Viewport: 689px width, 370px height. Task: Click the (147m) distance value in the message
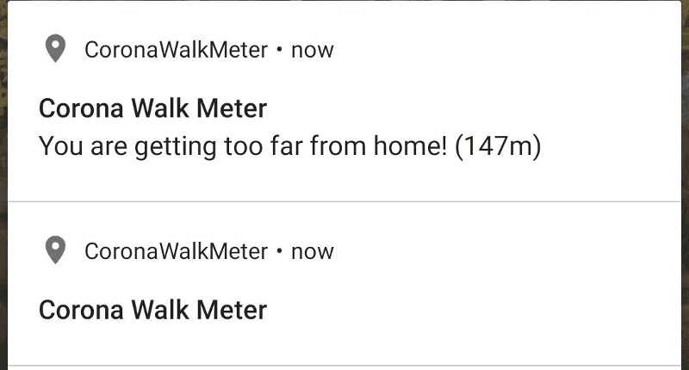[499, 146]
